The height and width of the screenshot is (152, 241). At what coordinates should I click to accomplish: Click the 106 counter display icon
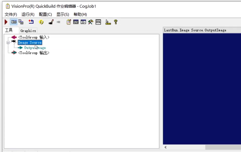[x=98, y=22]
